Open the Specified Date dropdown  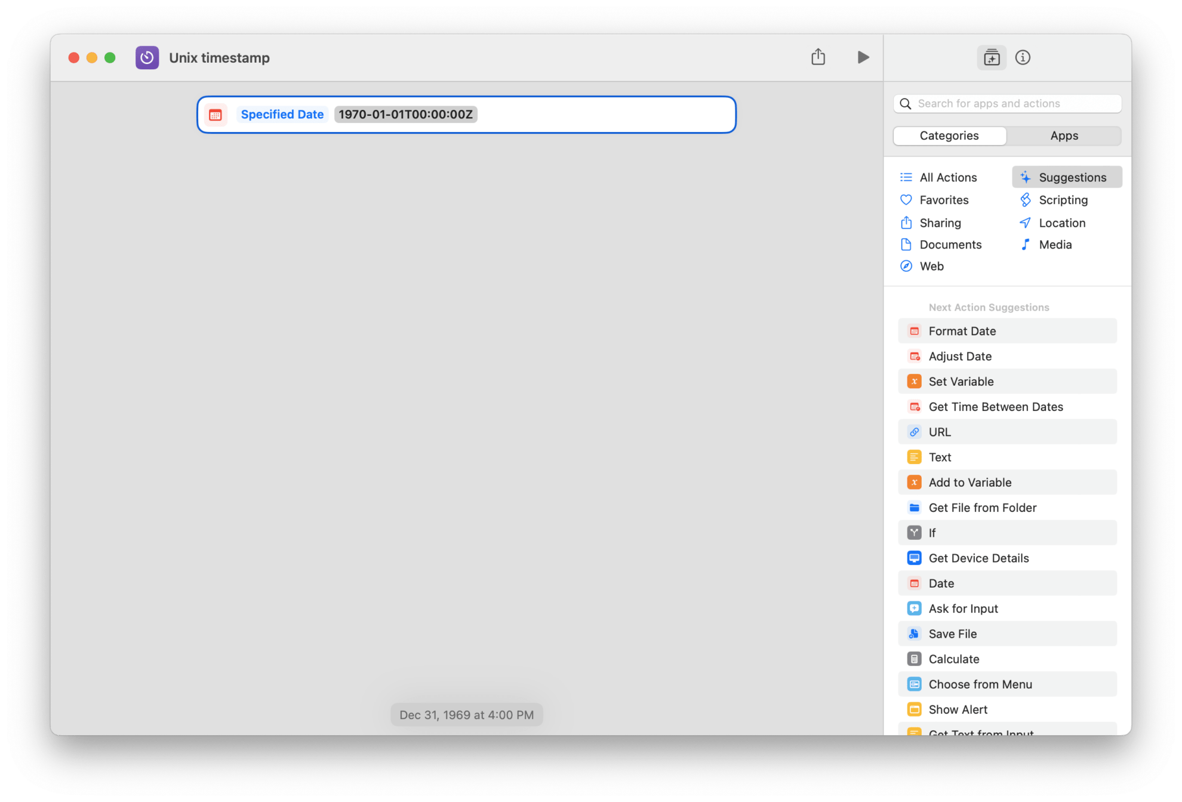point(282,114)
